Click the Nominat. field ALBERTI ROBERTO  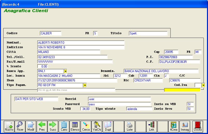pos(81,43)
